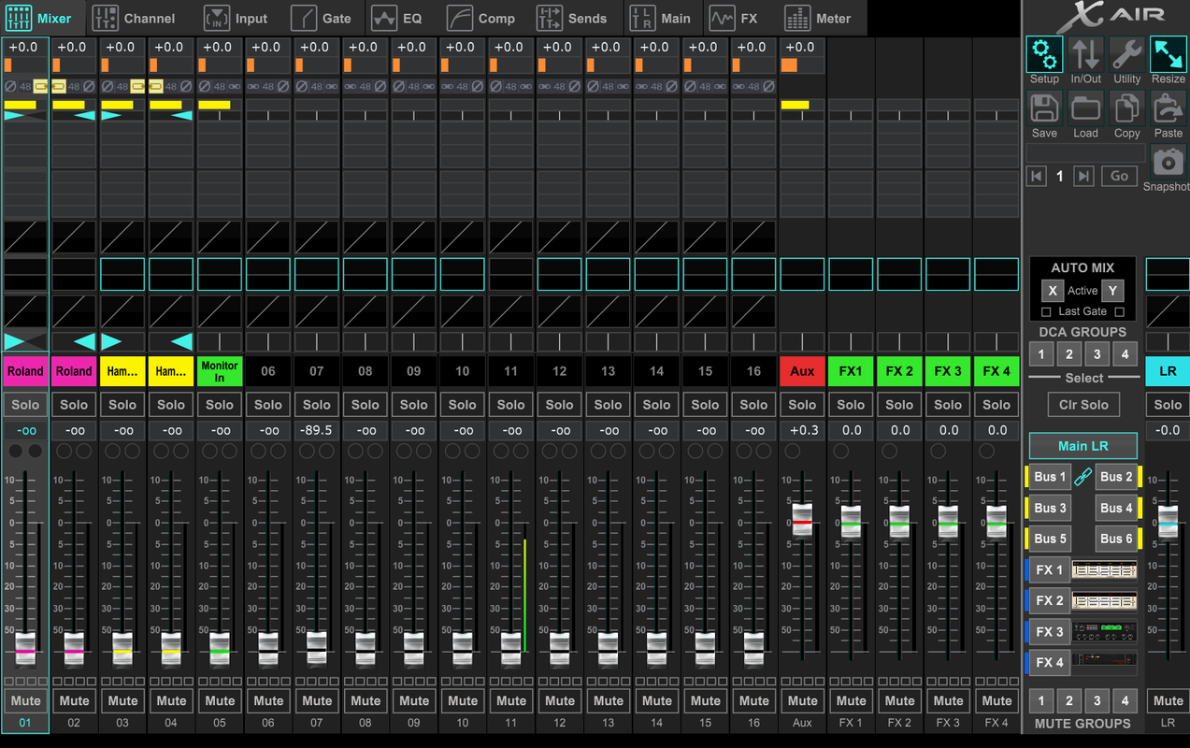Switch to the Input tab

(236, 18)
